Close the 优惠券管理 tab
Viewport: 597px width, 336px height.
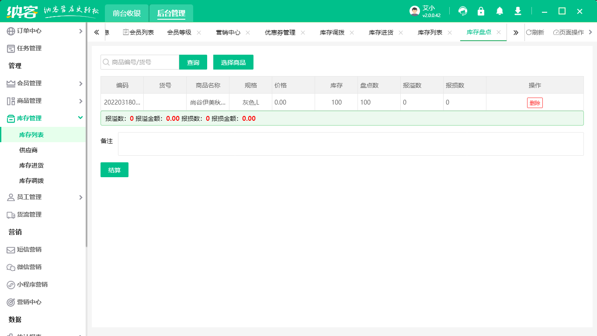(303, 32)
